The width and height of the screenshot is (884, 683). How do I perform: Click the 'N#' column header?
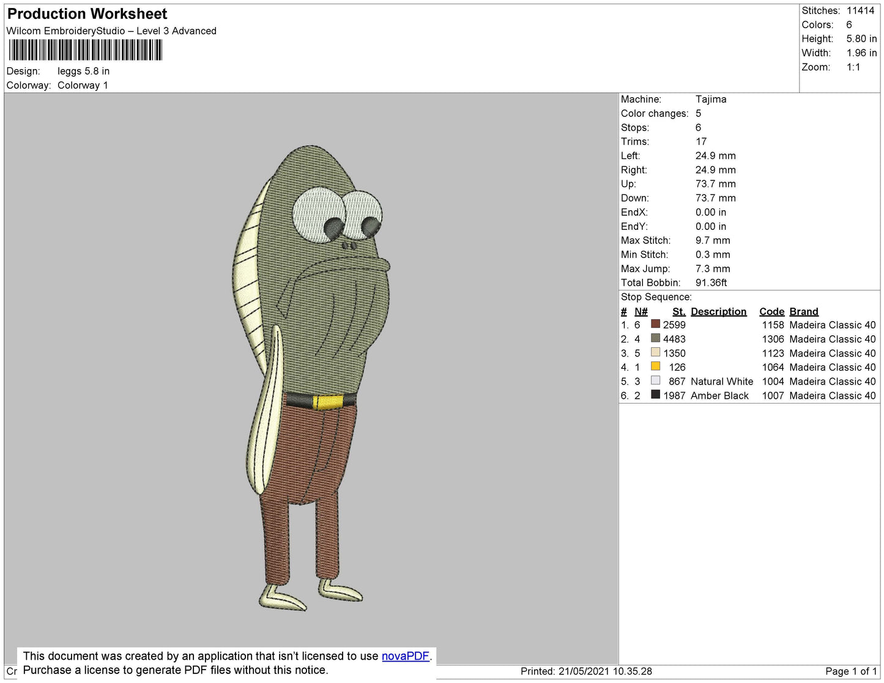641,311
